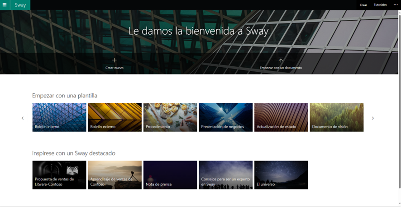401x207 pixels.
Task: Show next templates with right chevron
Action: click(x=372, y=118)
